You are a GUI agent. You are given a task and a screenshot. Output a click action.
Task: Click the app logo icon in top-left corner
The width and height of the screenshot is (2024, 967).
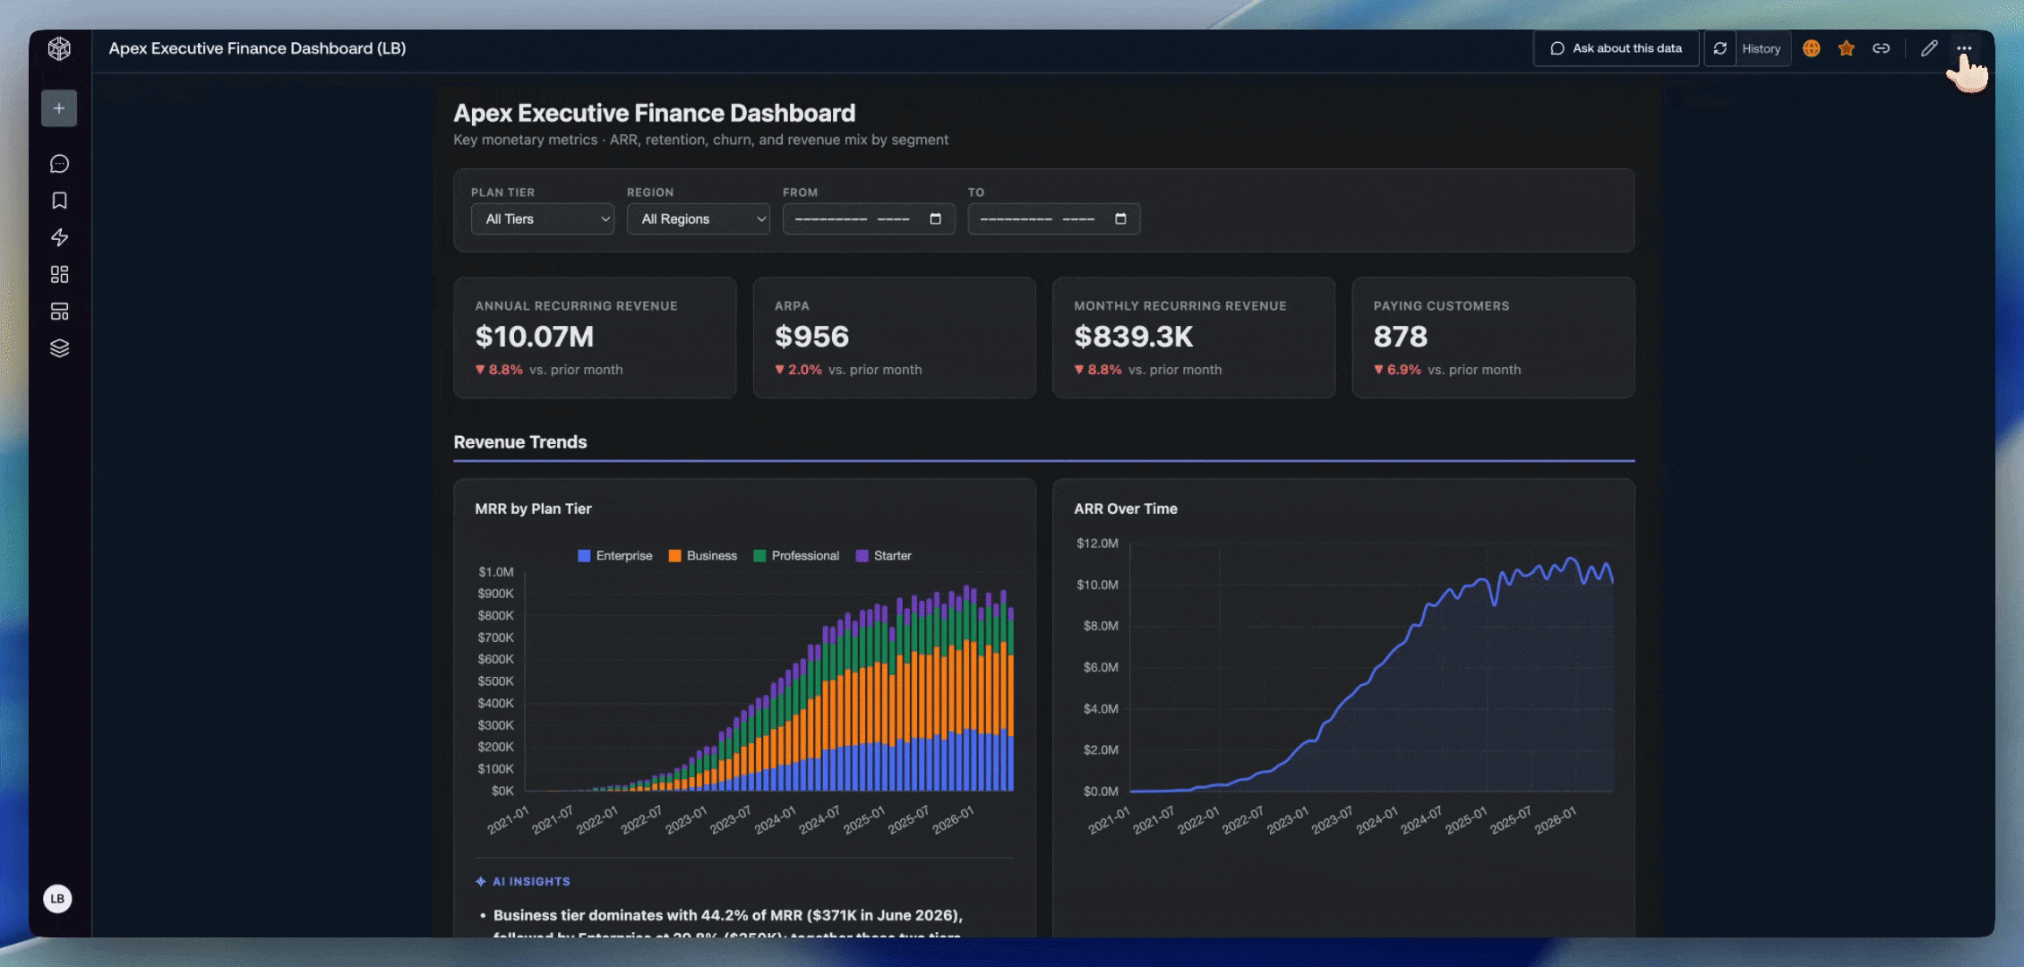pyautogui.click(x=59, y=48)
